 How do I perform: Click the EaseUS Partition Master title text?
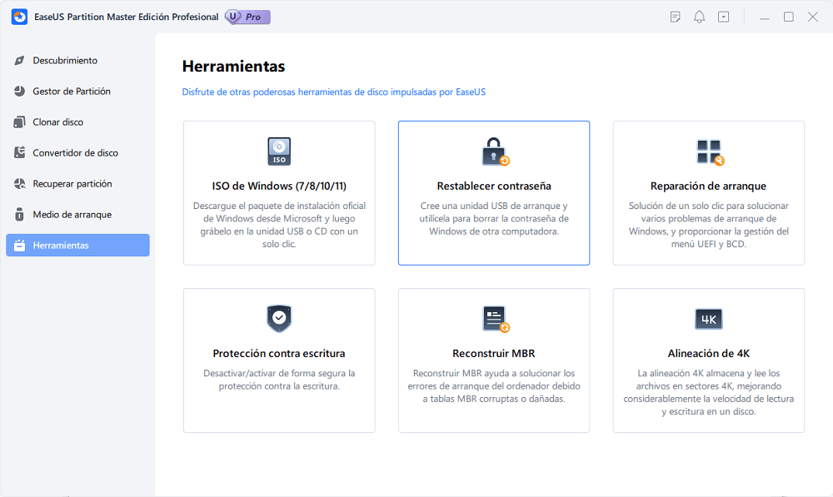pos(127,17)
